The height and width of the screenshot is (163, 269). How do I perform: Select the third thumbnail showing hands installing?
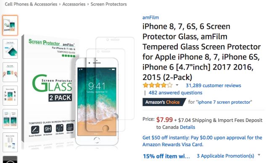(x=10, y=72)
